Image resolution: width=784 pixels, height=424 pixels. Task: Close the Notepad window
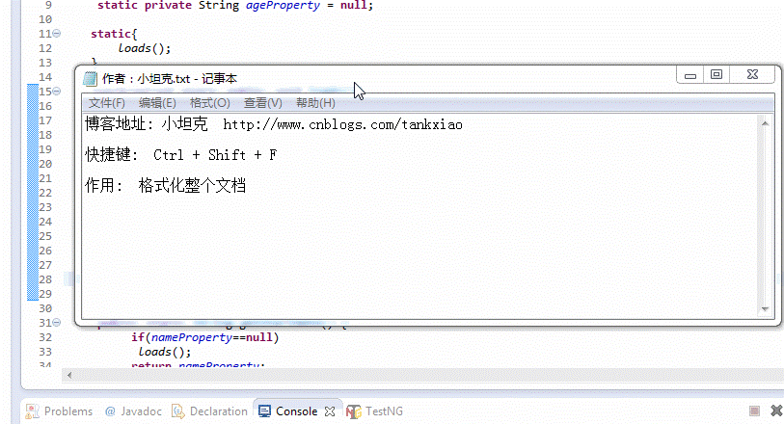tap(752, 75)
